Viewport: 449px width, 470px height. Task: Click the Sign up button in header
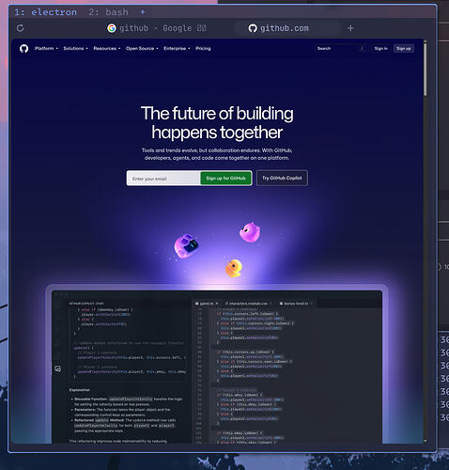[404, 49]
